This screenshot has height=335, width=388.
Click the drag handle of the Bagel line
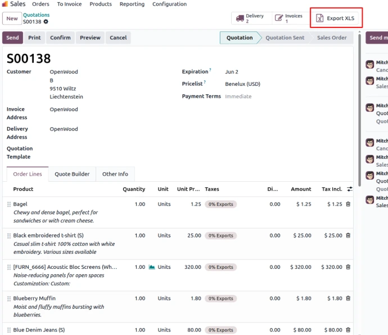[x=9, y=204]
